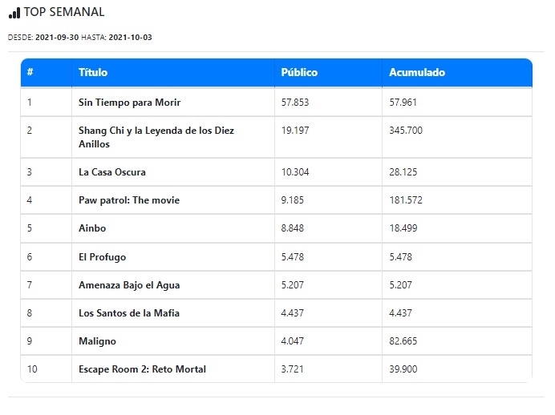
Task: Click the Título column header
Action: click(x=93, y=73)
